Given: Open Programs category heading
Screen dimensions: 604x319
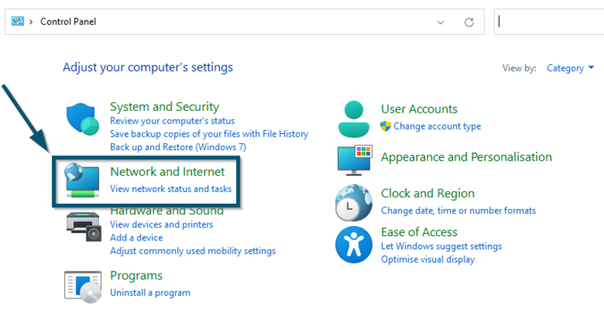Looking at the screenshot, I should (136, 275).
